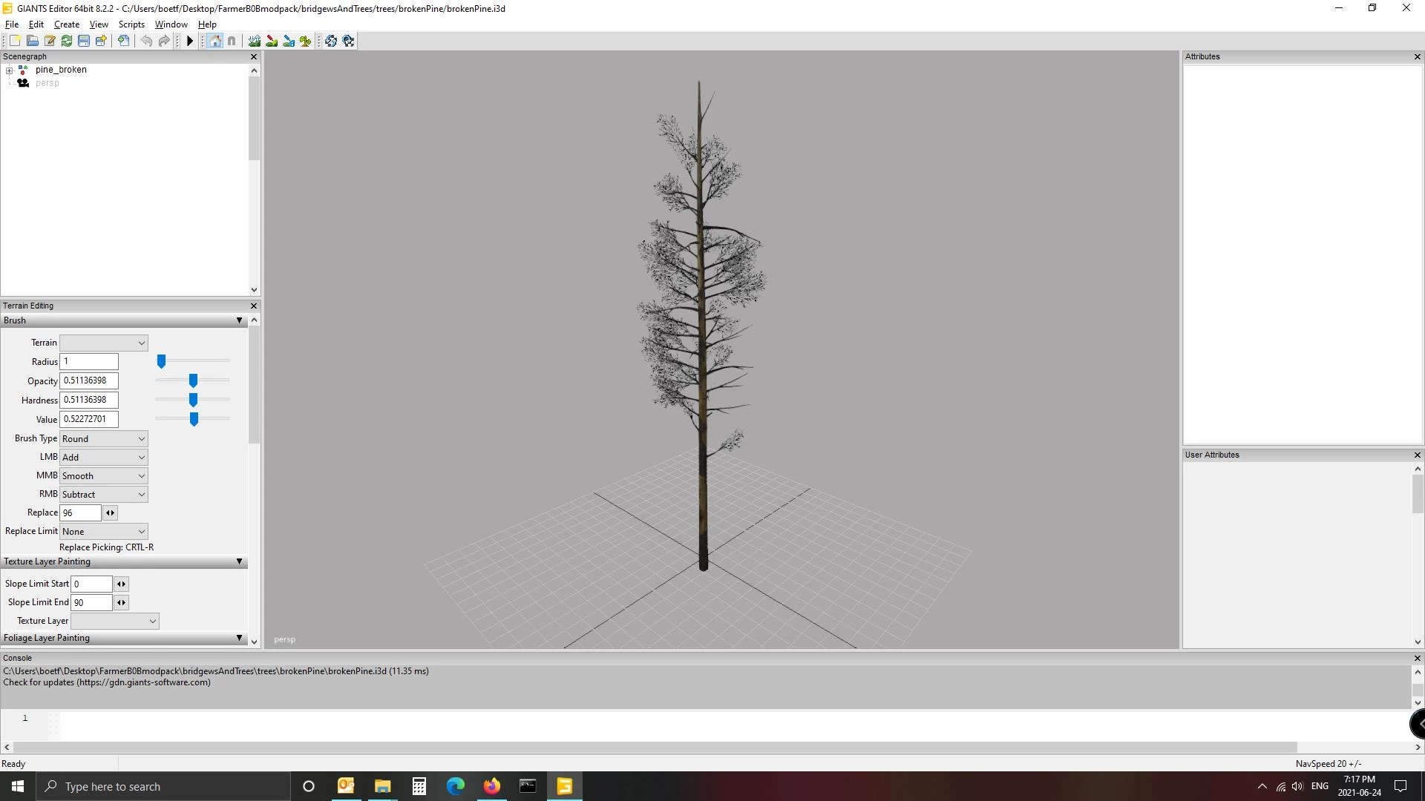Open Firefox from the taskbar
The width and height of the screenshot is (1425, 801).
[x=491, y=786]
